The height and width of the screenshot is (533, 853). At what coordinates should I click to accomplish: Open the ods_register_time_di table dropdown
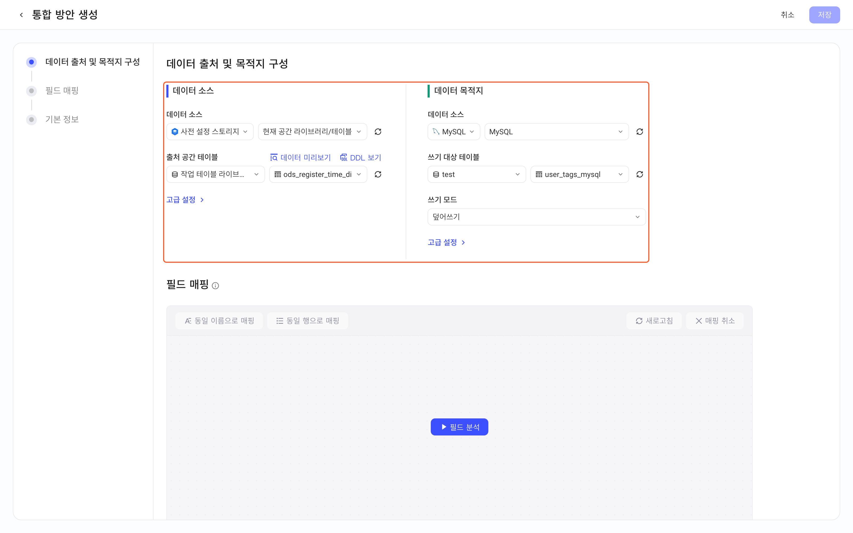click(x=318, y=175)
